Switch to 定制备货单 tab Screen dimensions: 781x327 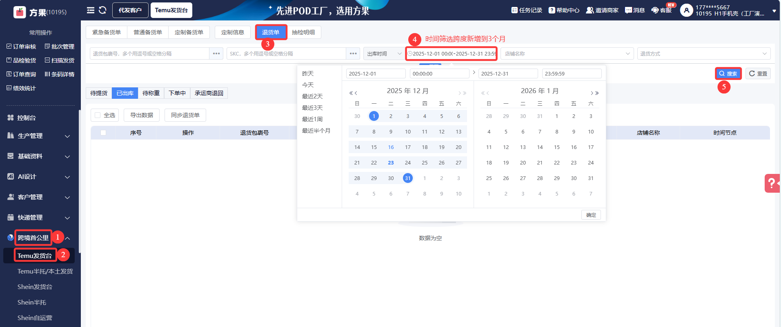coord(189,32)
